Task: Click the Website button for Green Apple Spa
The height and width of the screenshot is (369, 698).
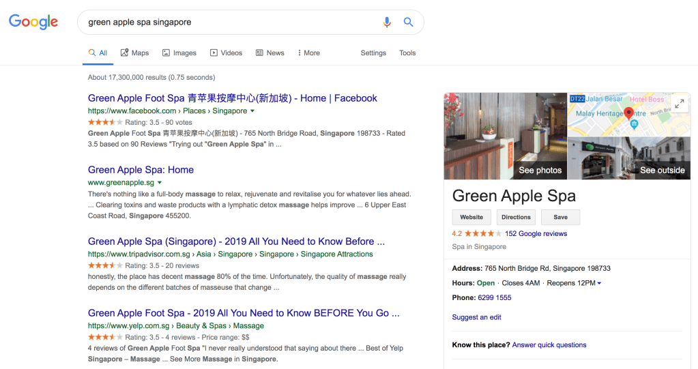Action: [x=471, y=217]
